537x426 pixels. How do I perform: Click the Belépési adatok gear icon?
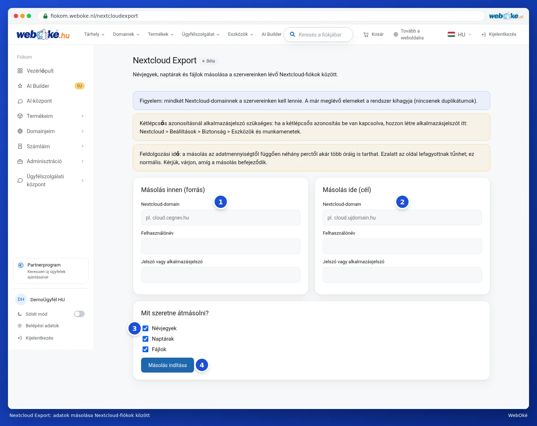pyautogui.click(x=20, y=326)
